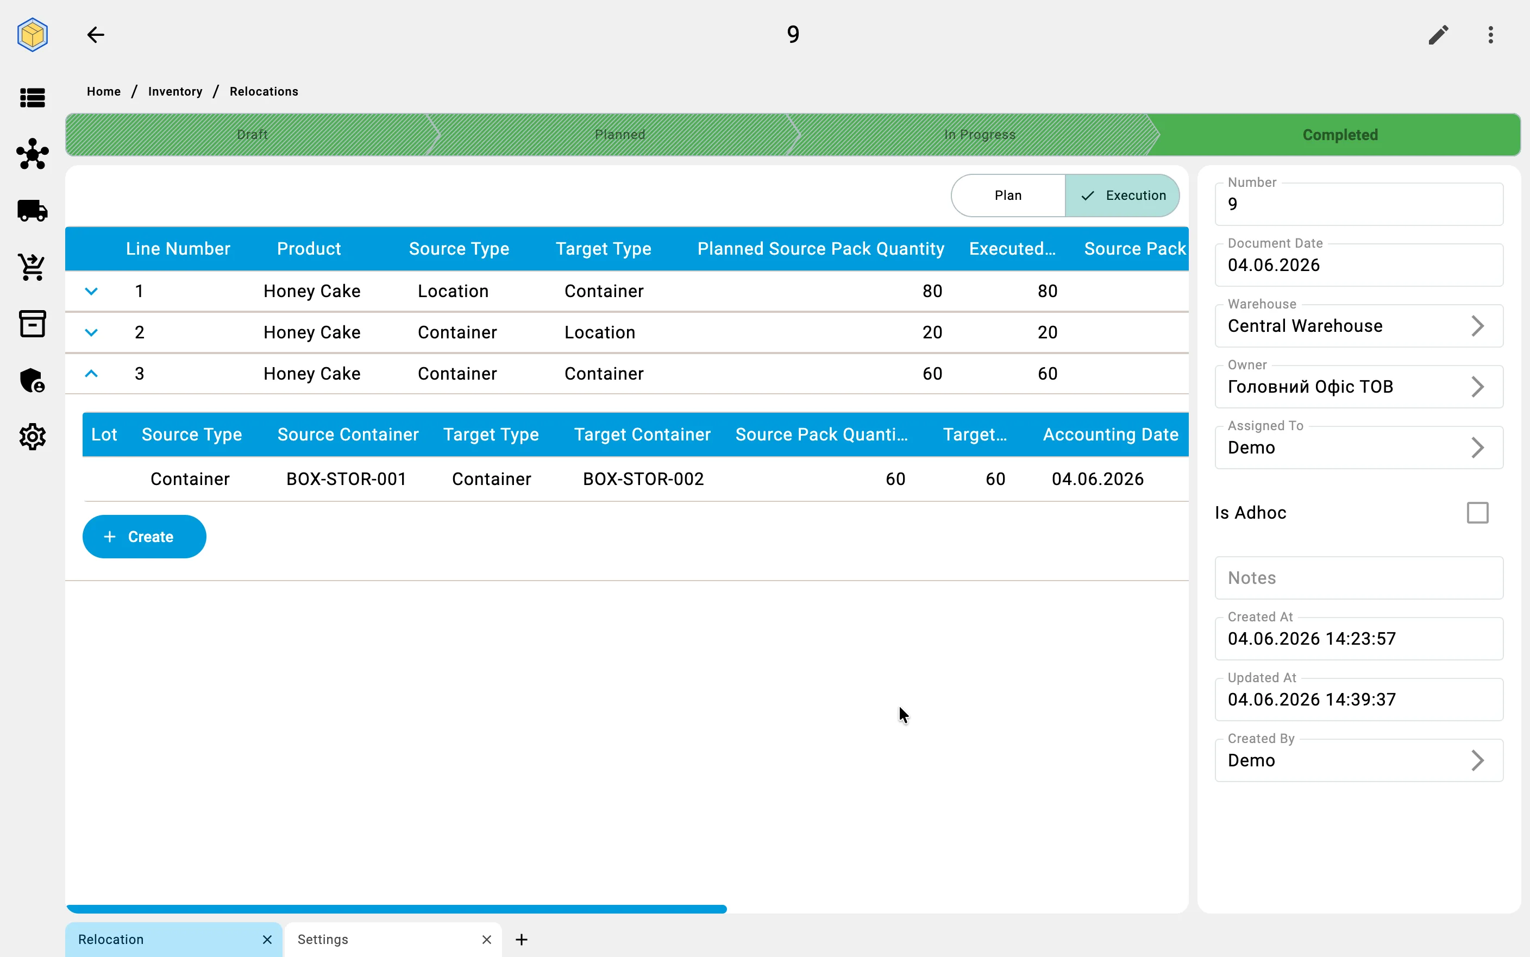
Task: Open the network hub sidebar icon
Action: [32, 154]
